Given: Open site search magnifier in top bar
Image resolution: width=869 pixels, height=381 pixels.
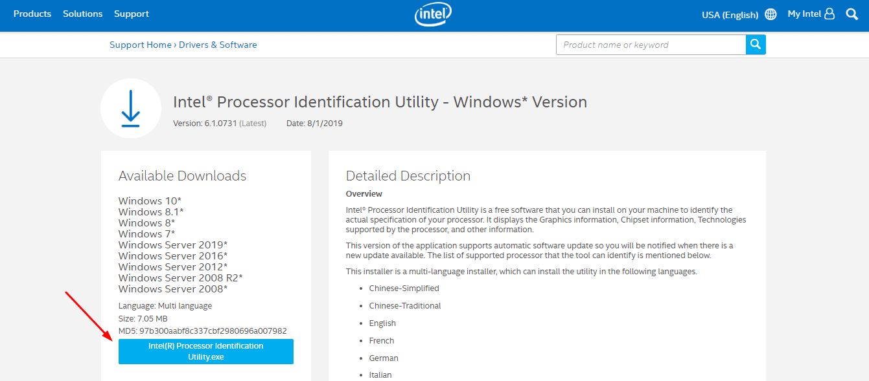Looking at the screenshot, I should (x=852, y=14).
